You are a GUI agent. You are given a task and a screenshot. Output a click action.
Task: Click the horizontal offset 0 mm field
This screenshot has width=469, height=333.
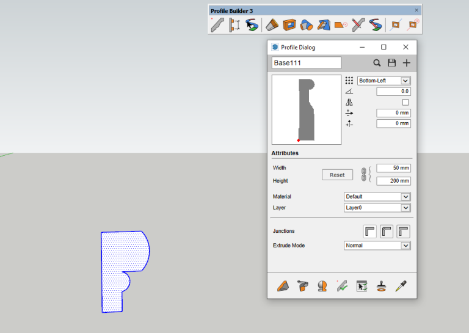tap(393, 113)
